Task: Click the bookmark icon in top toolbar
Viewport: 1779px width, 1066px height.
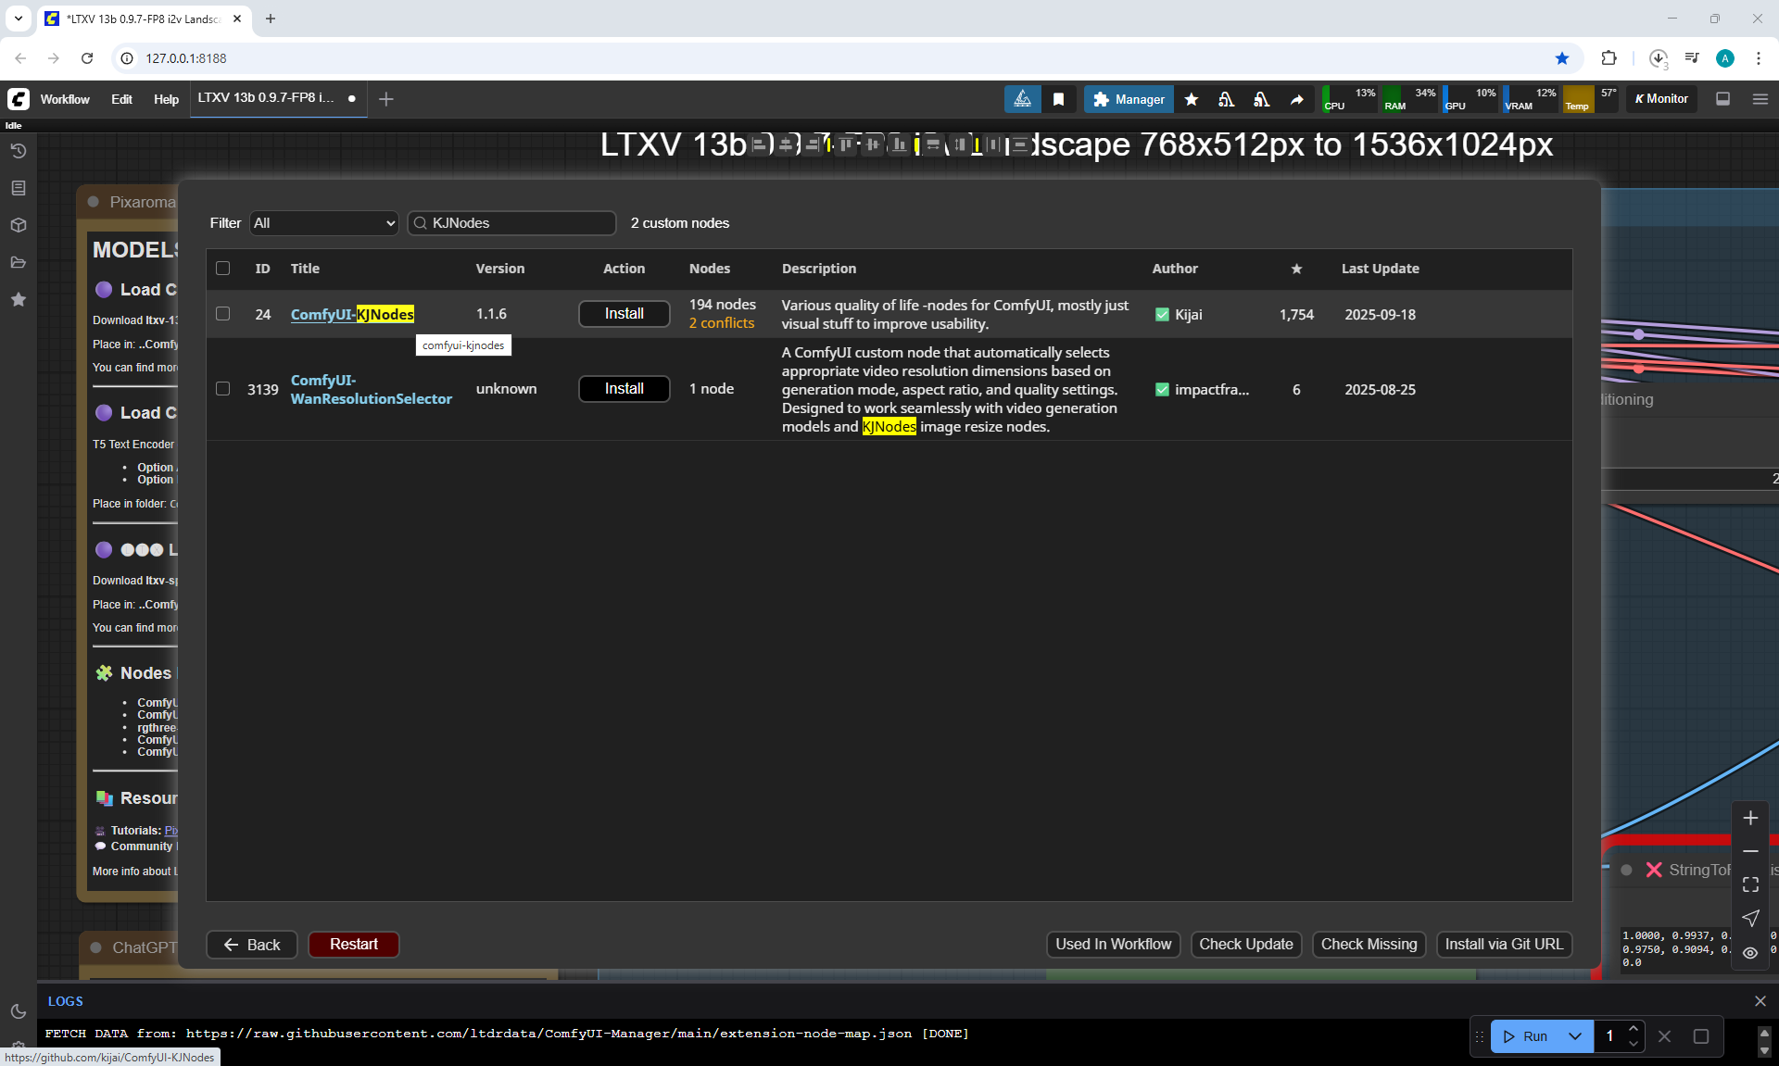Action: 1058,99
